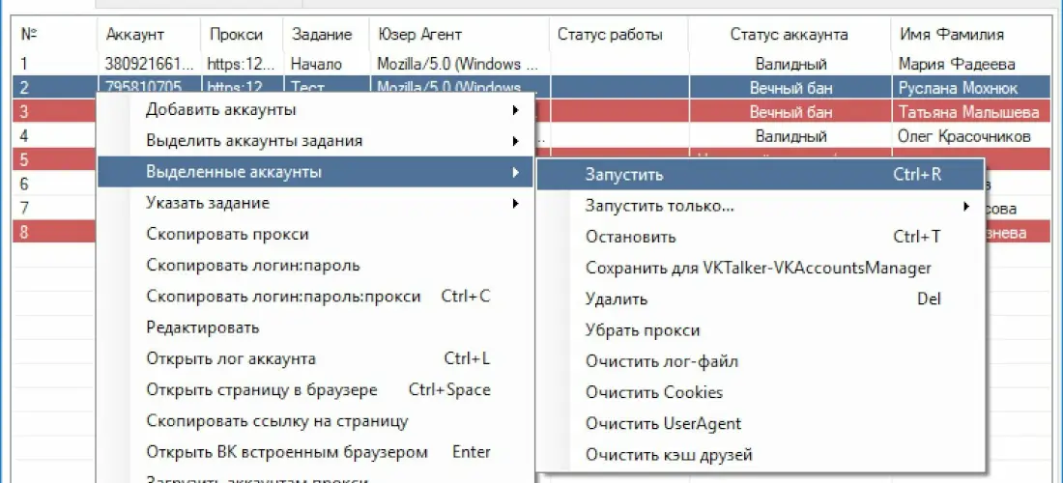This screenshot has width=1063, height=483.
Task: Click 'Валидный' status in row 4
Action: (791, 136)
